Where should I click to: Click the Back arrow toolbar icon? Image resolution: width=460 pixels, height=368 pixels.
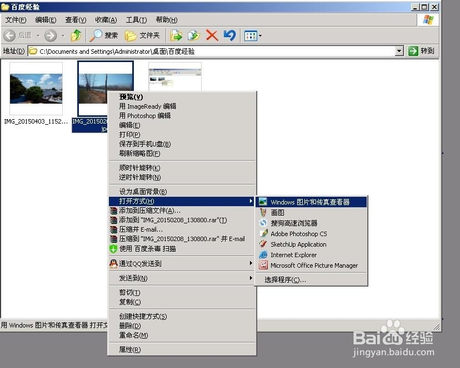click(9, 35)
